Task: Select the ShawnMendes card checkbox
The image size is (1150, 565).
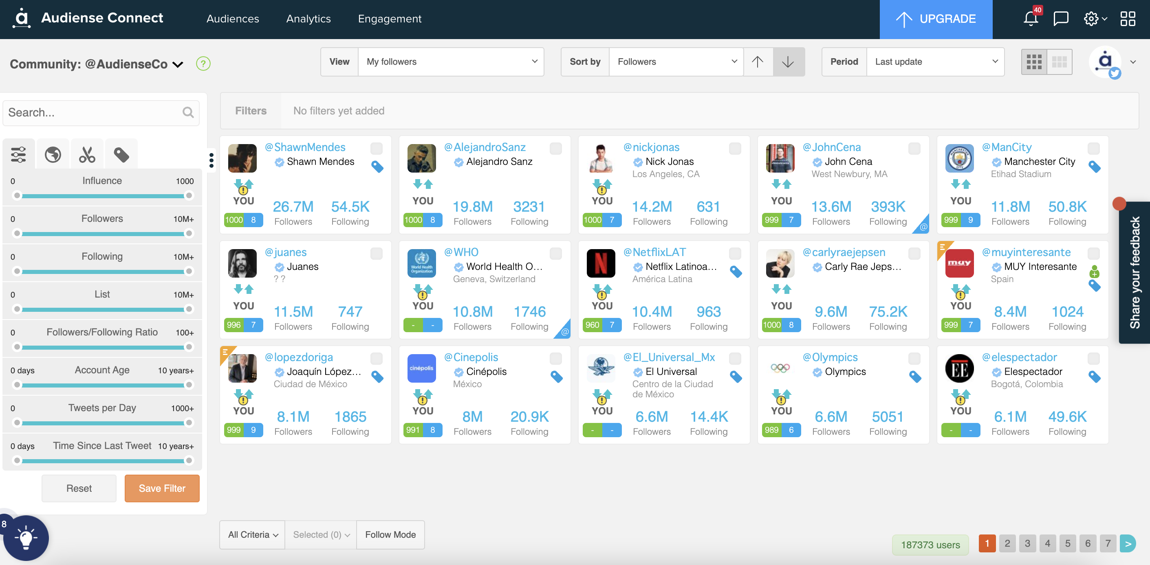Action: tap(377, 149)
